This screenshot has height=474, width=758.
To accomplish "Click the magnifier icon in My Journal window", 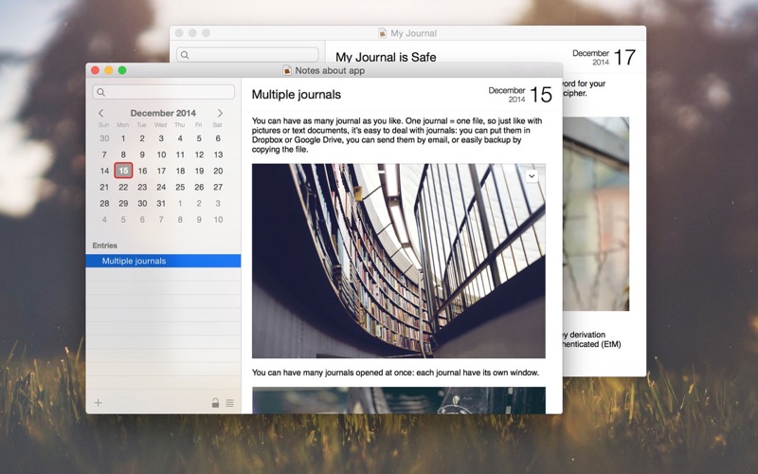I will pos(185,55).
